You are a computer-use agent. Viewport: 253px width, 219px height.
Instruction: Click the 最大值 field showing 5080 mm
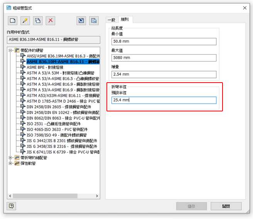coord(164,58)
